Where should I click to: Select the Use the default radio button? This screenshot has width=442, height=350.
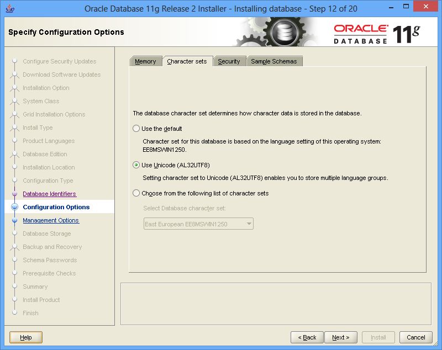pyautogui.click(x=136, y=129)
